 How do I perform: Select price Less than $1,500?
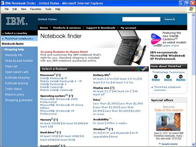[131, 103]
